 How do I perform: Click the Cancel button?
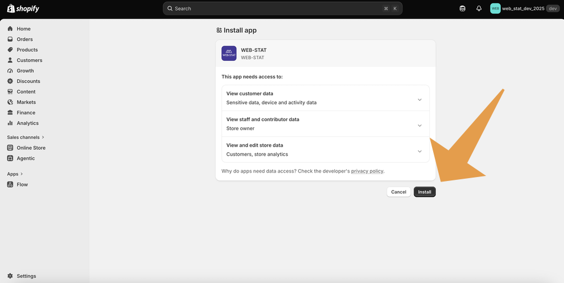[x=399, y=192]
